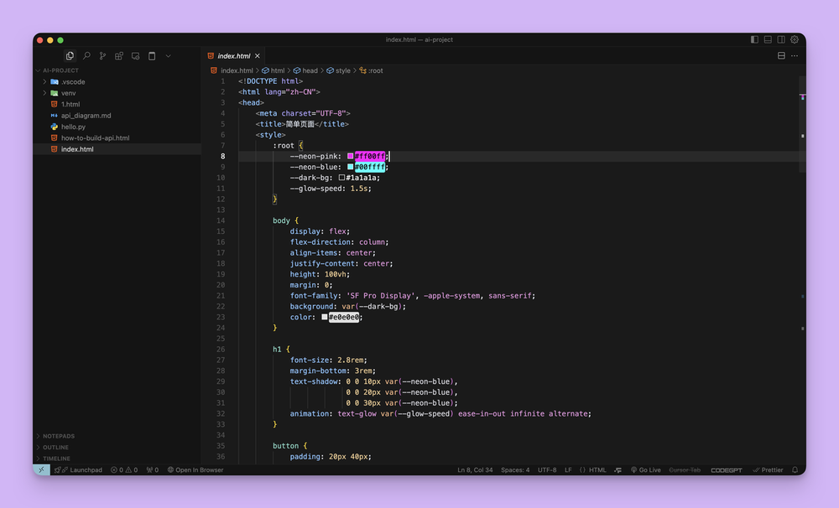This screenshot has height=508, width=839.
Task: Open the Extensions view
Action: click(x=119, y=55)
